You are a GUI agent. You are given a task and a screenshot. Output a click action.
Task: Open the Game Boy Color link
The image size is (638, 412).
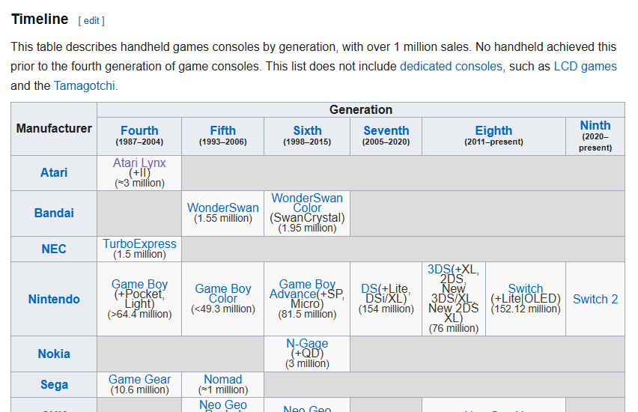(x=222, y=294)
